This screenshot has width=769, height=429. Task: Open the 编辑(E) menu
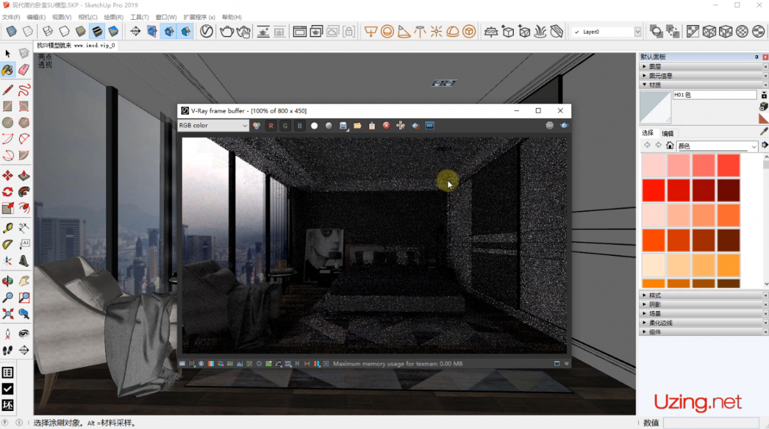pos(36,17)
